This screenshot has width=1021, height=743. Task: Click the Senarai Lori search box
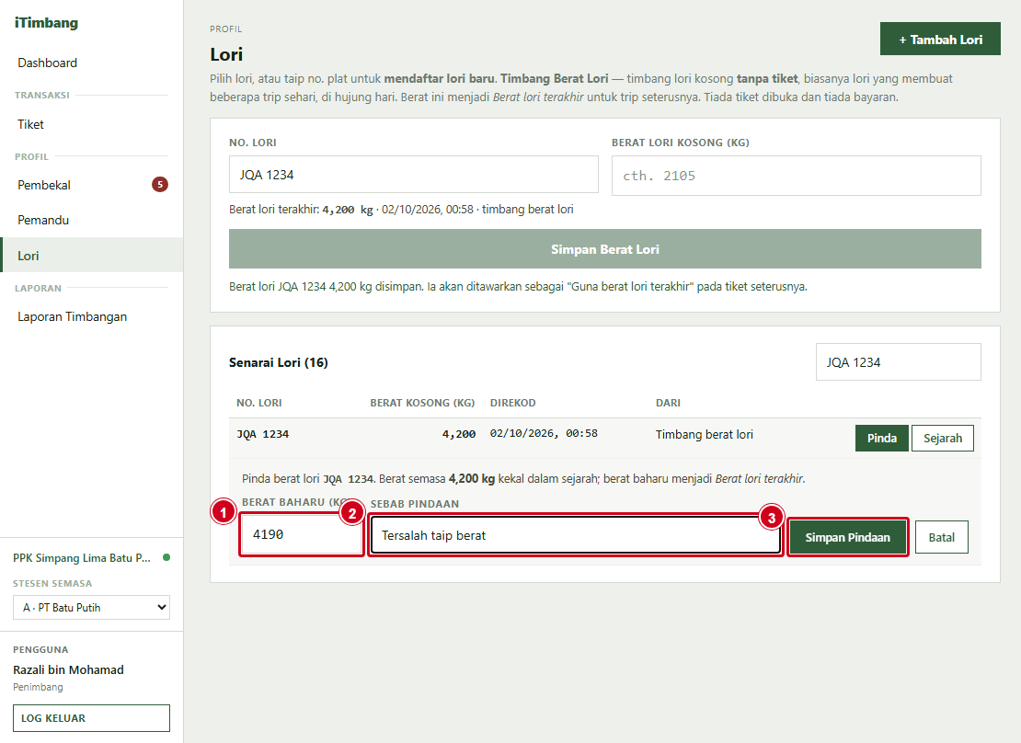point(899,362)
